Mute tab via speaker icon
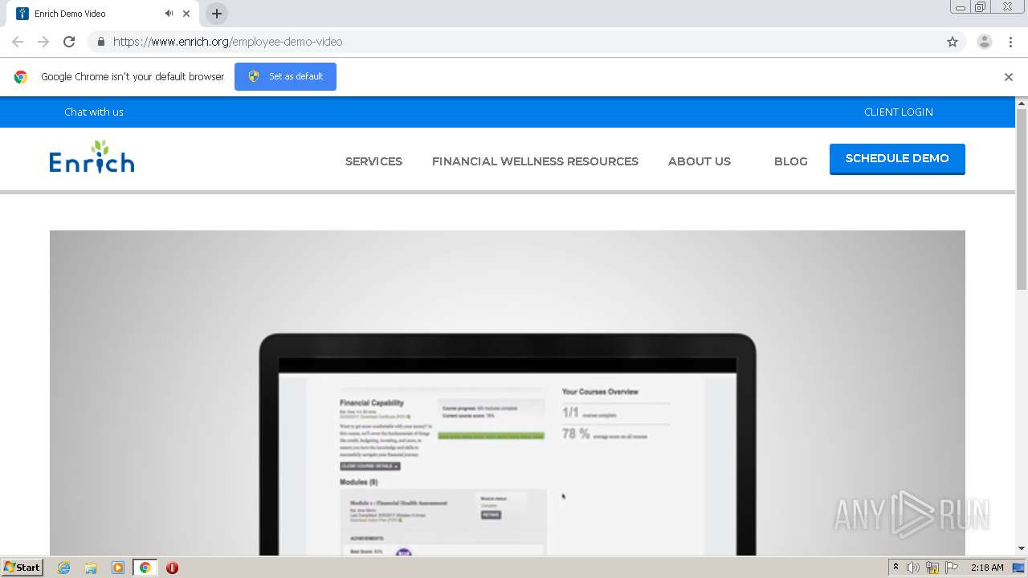This screenshot has height=578, width=1028. point(169,14)
